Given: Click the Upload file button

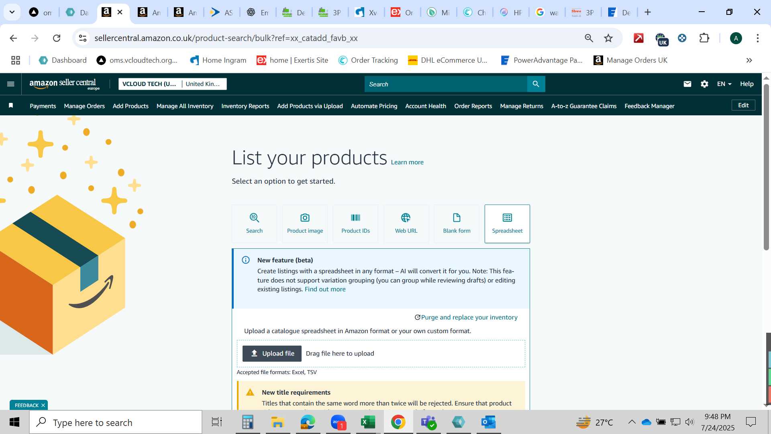Looking at the screenshot, I should pos(272,354).
